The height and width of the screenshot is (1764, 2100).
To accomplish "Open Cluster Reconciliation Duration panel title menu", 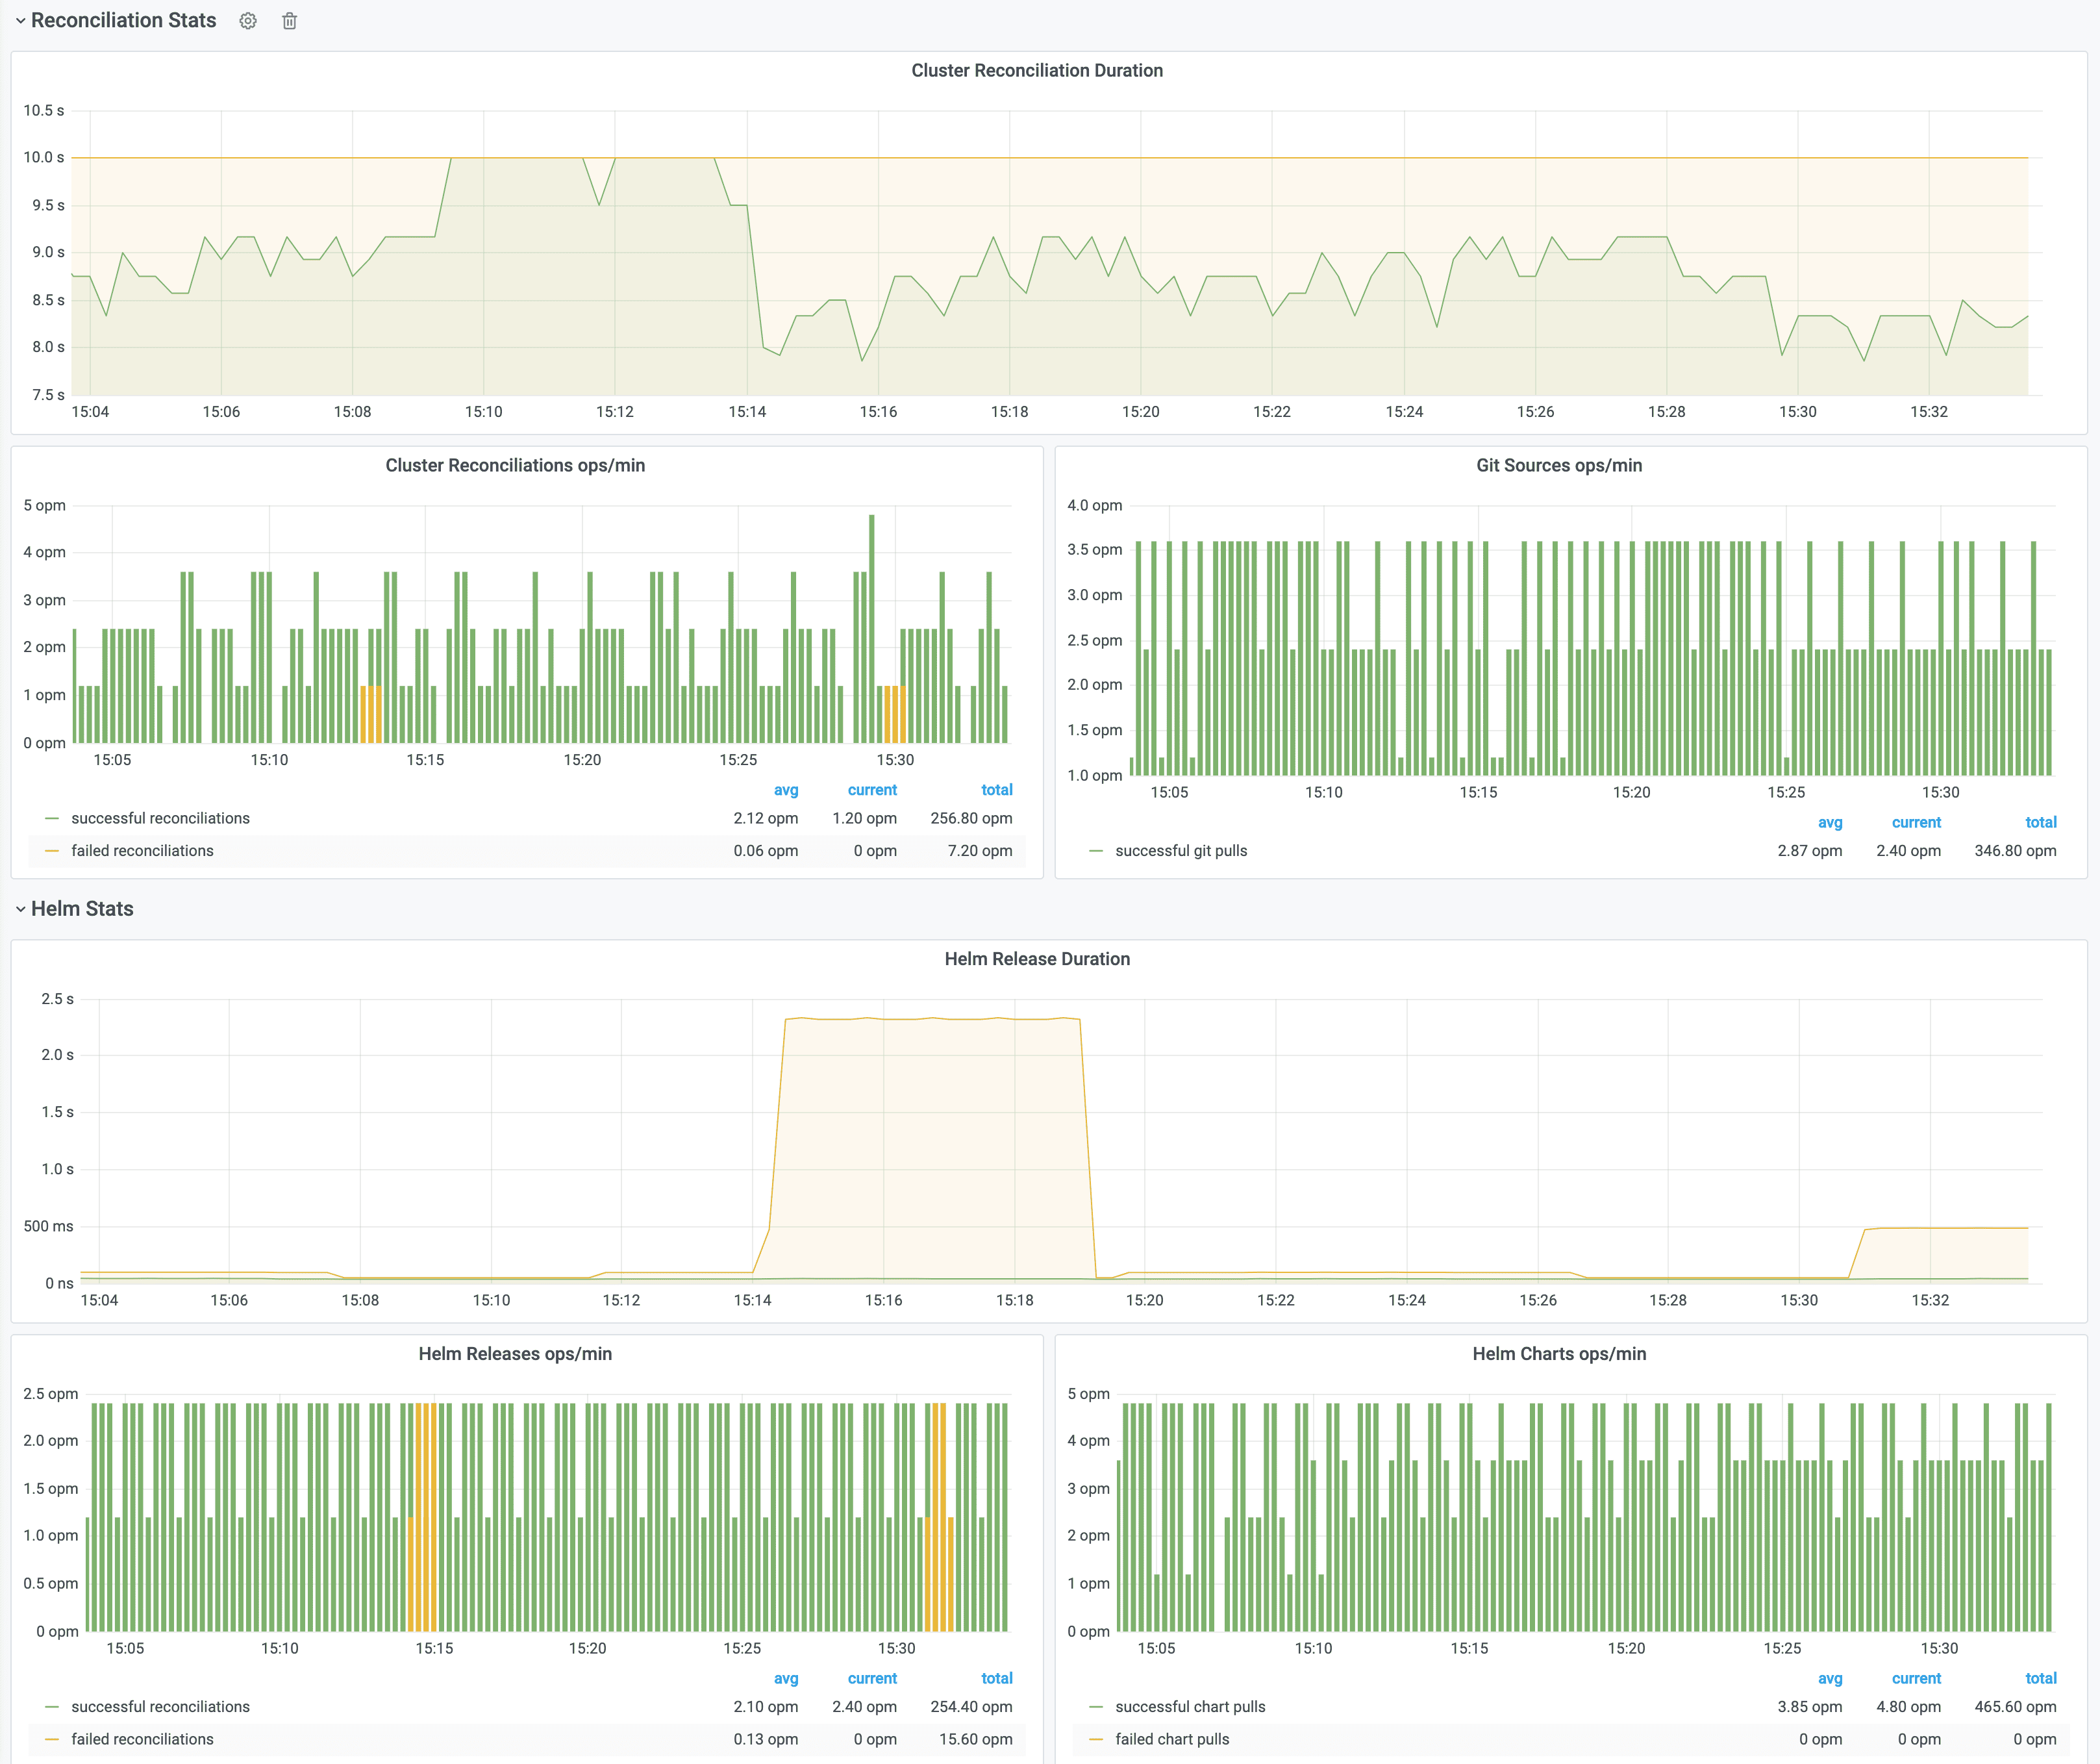I will point(1036,70).
